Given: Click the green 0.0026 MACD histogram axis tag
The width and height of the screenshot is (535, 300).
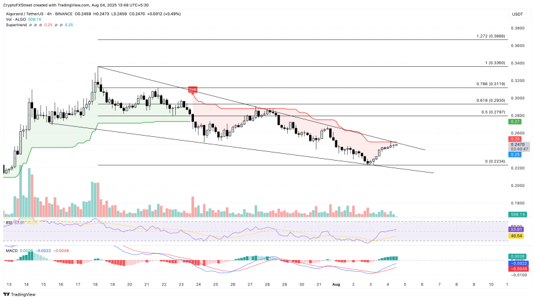Looking at the screenshot, I should [x=516, y=257].
